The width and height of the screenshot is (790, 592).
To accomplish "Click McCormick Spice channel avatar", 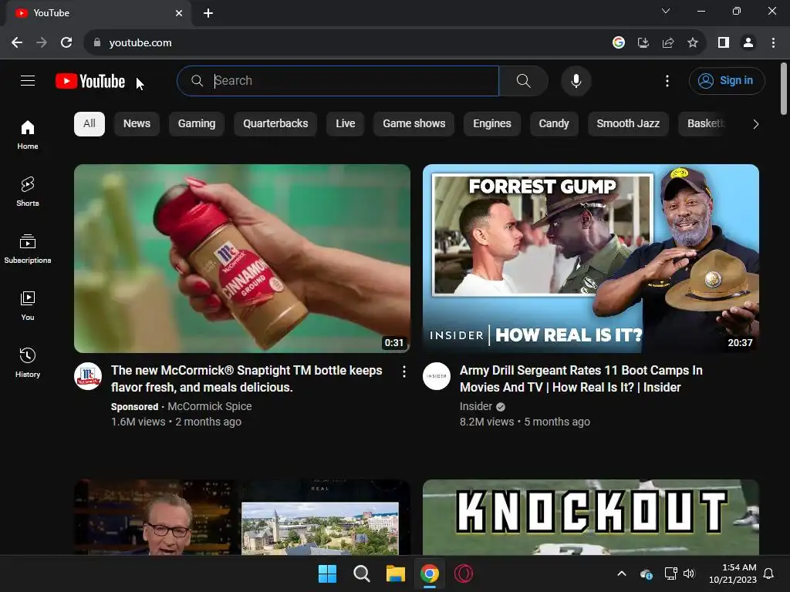I will [x=88, y=376].
